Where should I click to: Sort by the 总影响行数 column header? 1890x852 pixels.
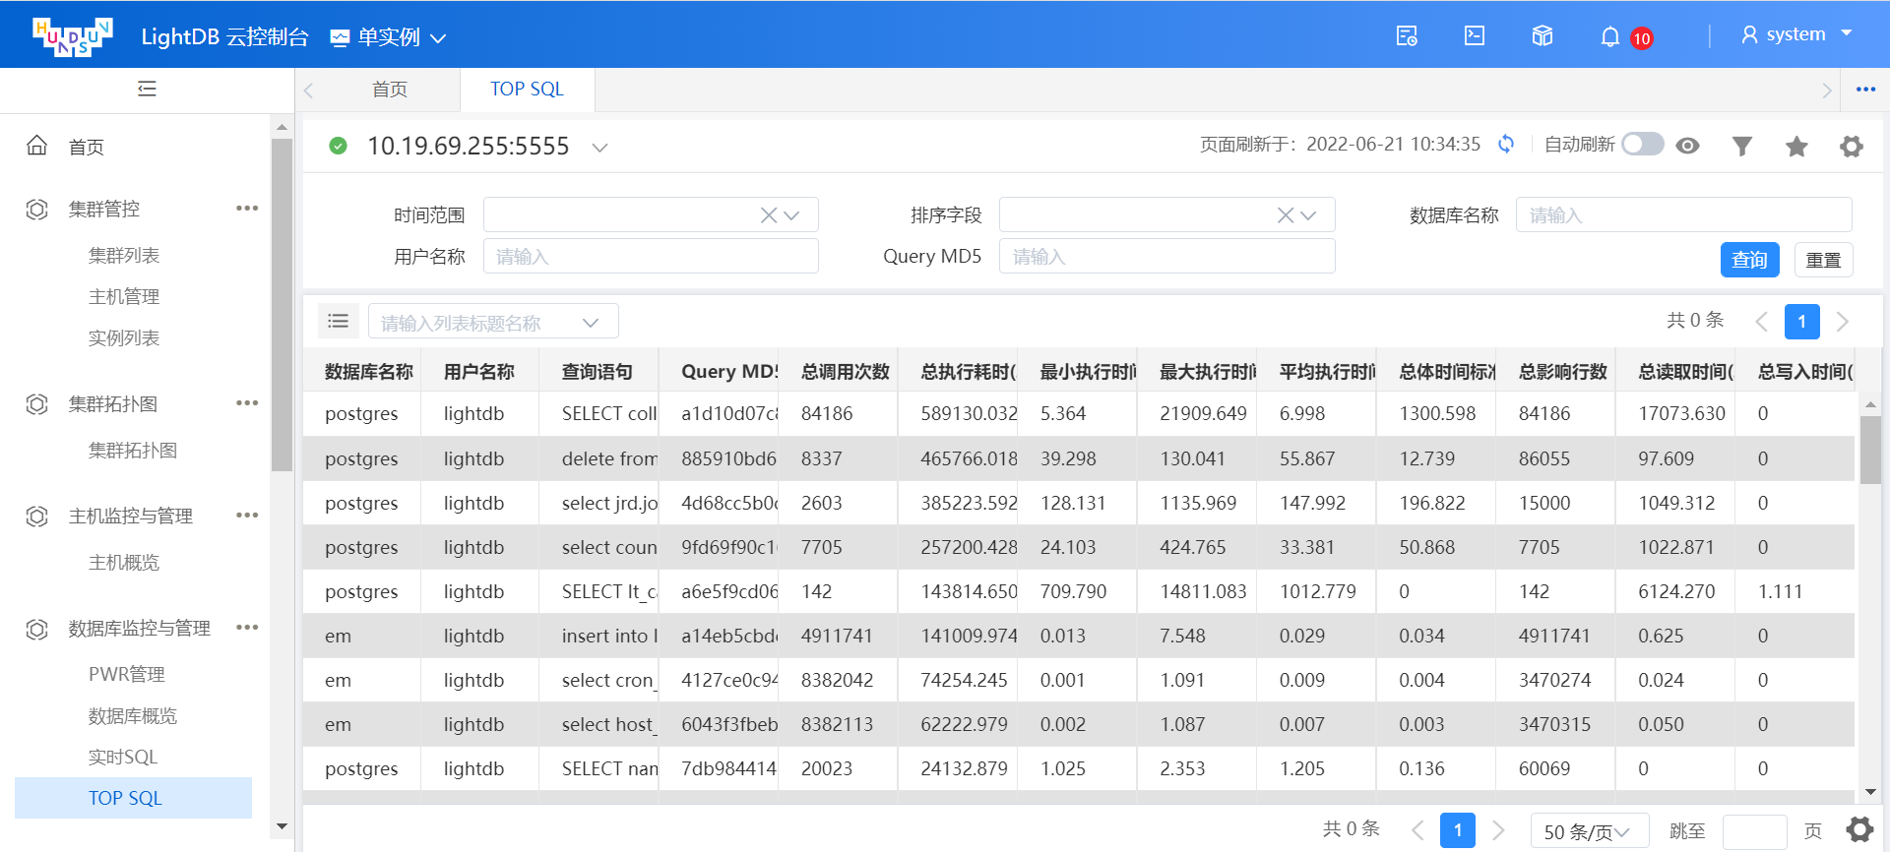click(1563, 371)
